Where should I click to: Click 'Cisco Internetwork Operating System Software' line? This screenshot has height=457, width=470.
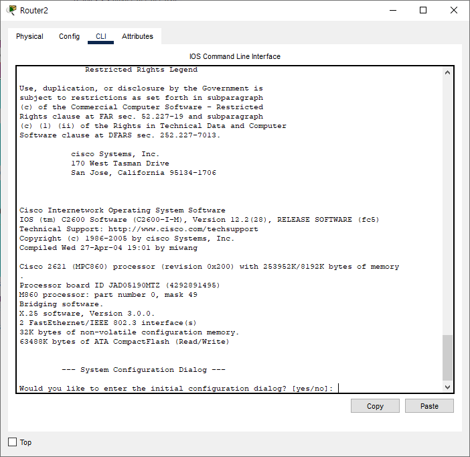click(x=123, y=210)
